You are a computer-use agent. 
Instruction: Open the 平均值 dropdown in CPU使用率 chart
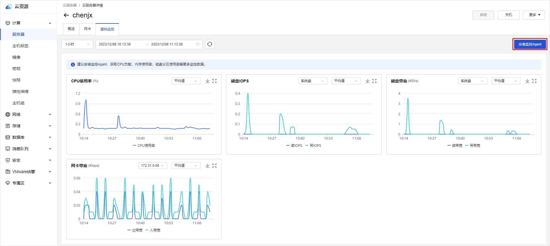tap(186, 81)
